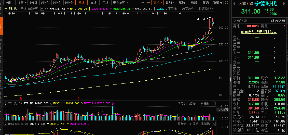Click MA10:293.96 indicator value
The image size is (288, 135).
click(78, 9)
